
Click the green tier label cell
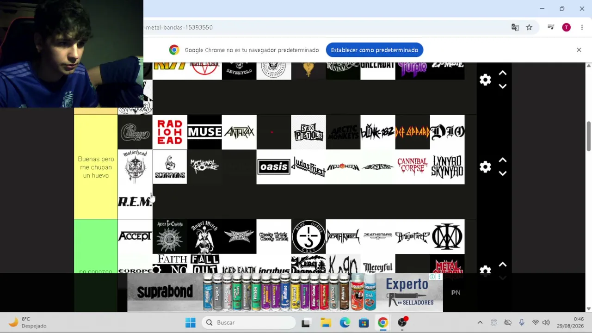point(96,246)
